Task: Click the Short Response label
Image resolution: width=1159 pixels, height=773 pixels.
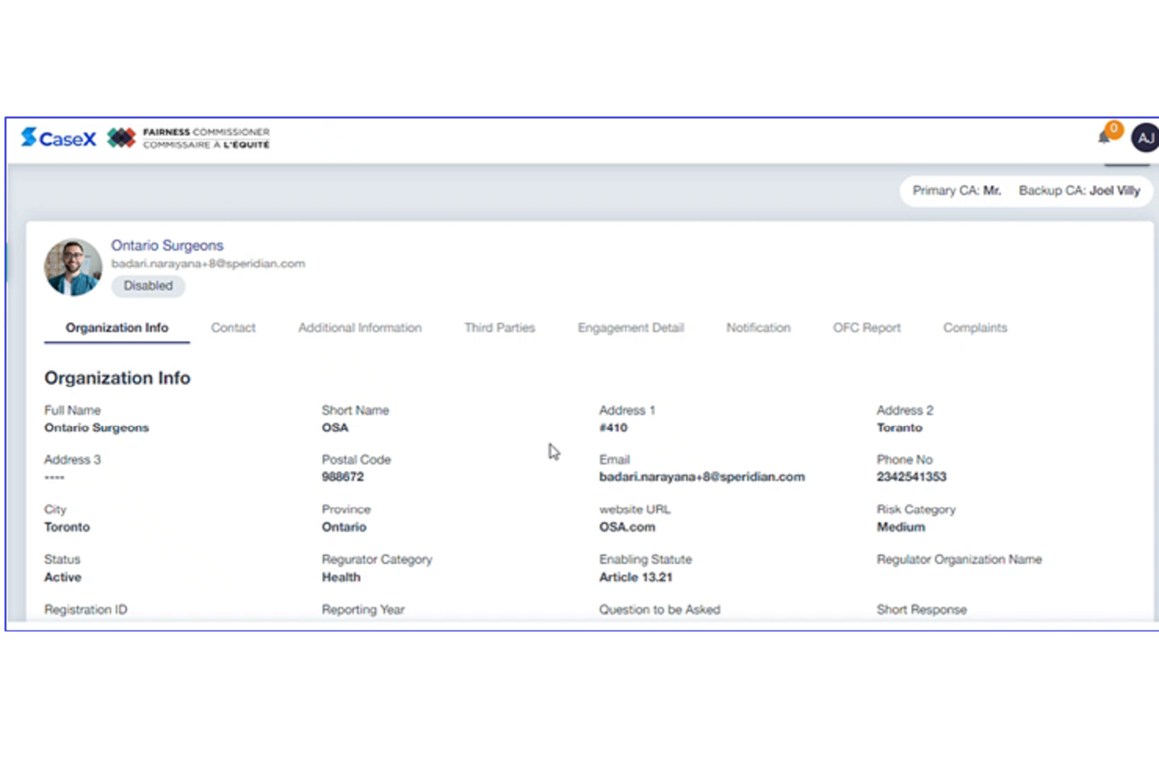Action: [922, 609]
